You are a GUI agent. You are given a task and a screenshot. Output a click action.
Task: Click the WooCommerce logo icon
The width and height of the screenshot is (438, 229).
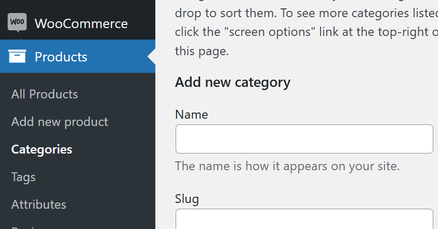coord(17,23)
